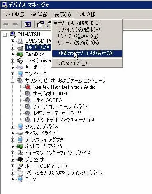Collapse the サウンド、ビデオ、およびゲーム コントローラ node

tap(12, 81)
